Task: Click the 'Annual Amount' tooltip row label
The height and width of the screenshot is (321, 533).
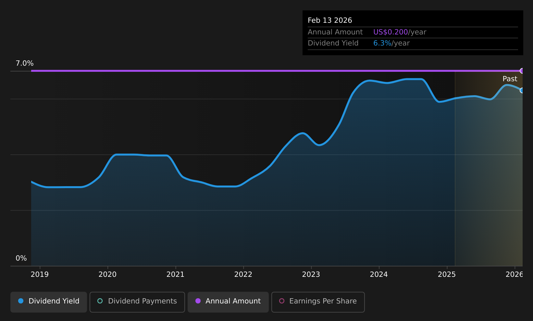Action: click(335, 32)
